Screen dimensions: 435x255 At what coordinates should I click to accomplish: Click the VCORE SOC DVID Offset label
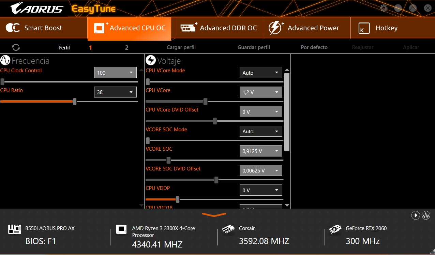click(173, 169)
